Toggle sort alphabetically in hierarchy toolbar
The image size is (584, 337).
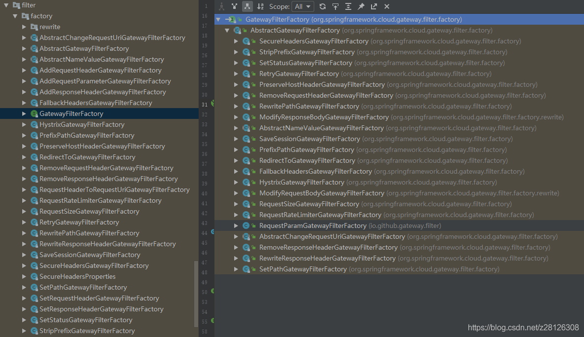(x=260, y=6)
